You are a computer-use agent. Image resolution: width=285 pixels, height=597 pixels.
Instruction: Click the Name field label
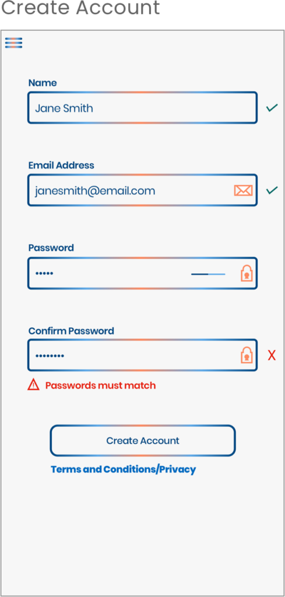point(43,83)
